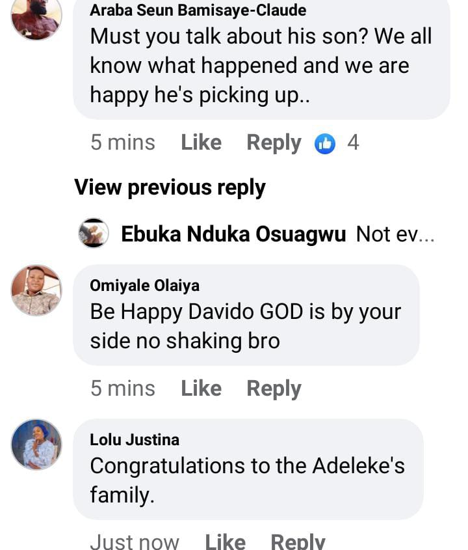Open Lolu Justina's profile picture
Screen dimensions: 468x550
click(x=36, y=444)
